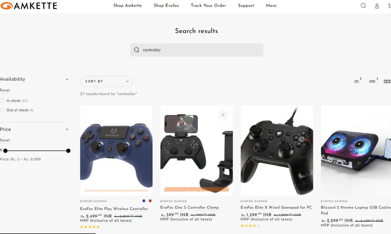Switch to four-column grid view
This screenshot has width=391, height=234.
pyautogui.click(x=387, y=82)
